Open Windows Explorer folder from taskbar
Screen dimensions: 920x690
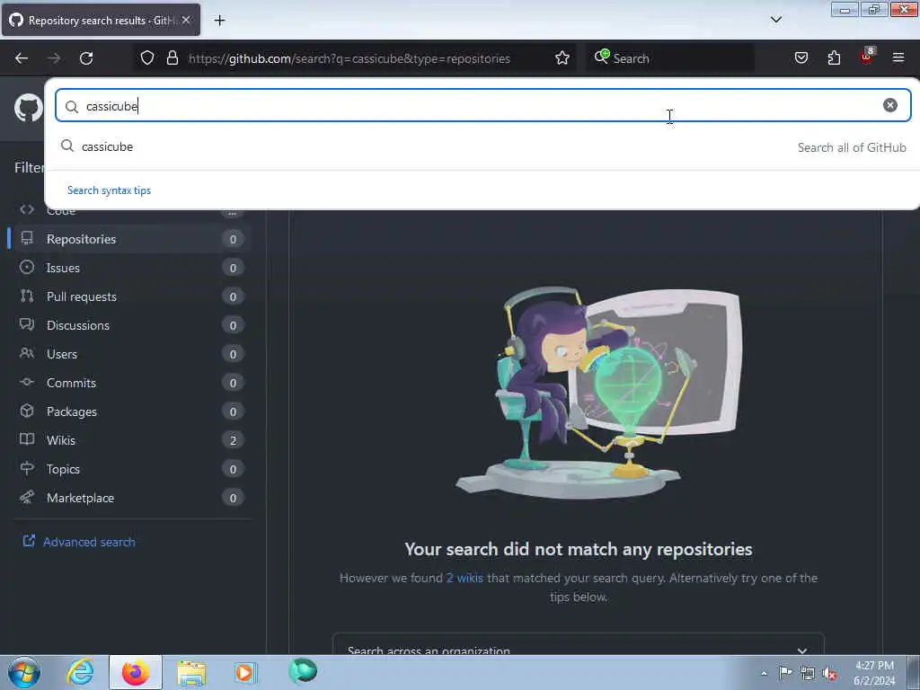pos(191,673)
